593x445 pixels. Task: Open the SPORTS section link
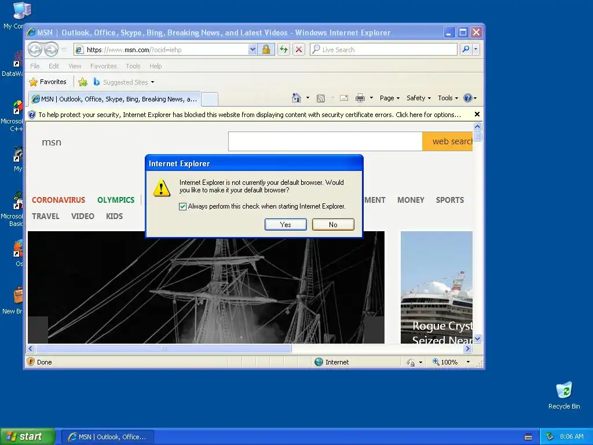(x=449, y=200)
